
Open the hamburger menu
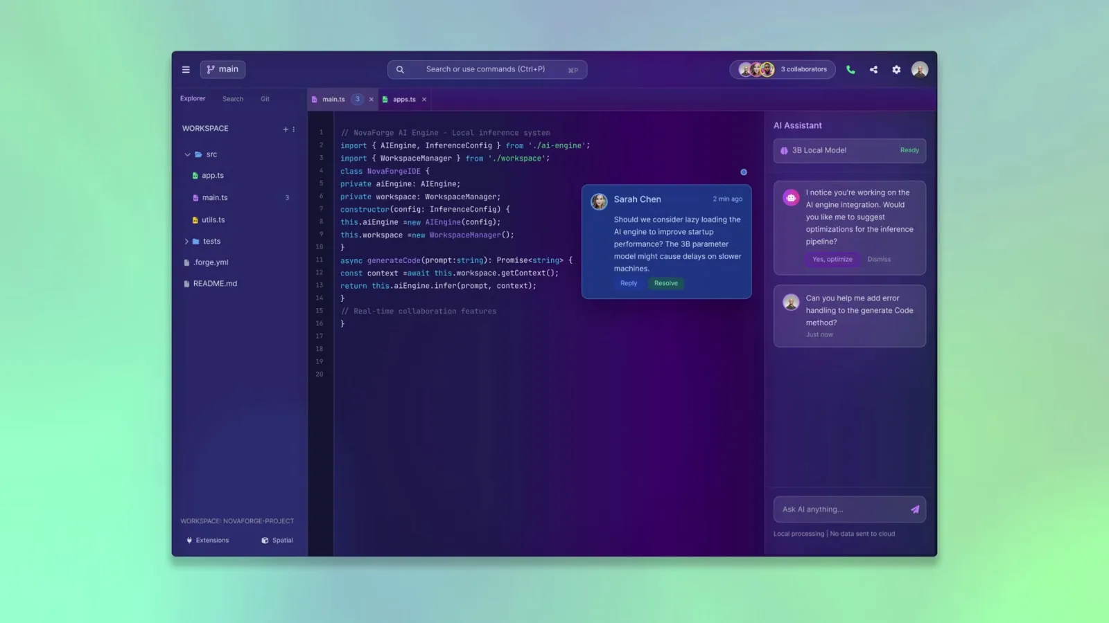186,69
